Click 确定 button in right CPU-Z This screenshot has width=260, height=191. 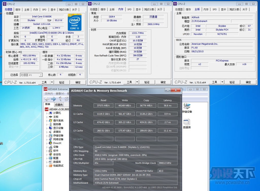248,82
